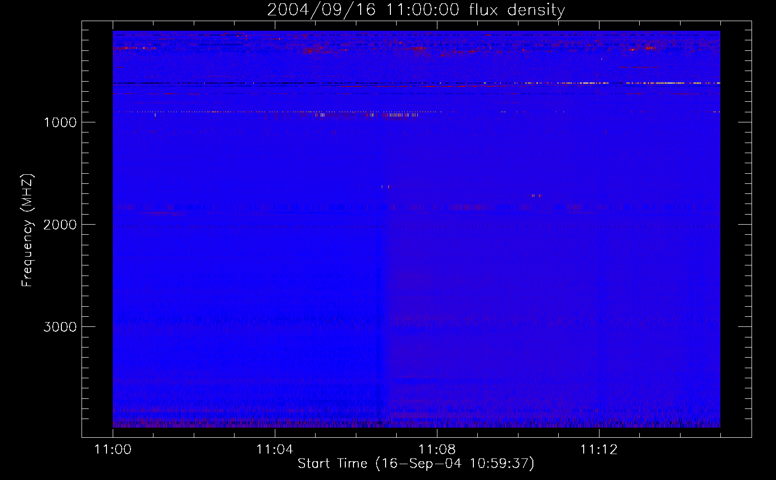Click the "1000" frequency tick label
The image size is (776, 480).
(x=60, y=122)
